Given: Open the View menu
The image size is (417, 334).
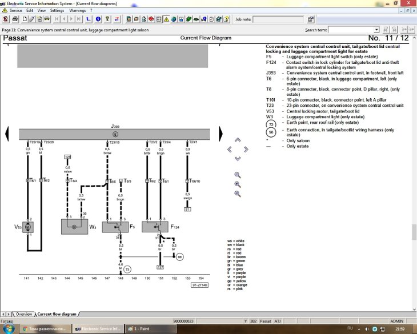Looking at the screenshot, I should click(42, 10).
